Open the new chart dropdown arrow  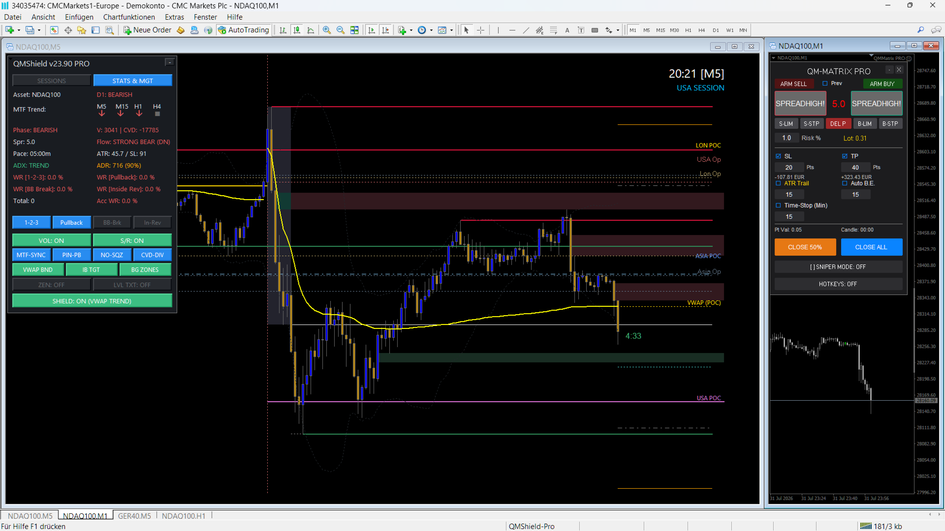pyautogui.click(x=19, y=30)
